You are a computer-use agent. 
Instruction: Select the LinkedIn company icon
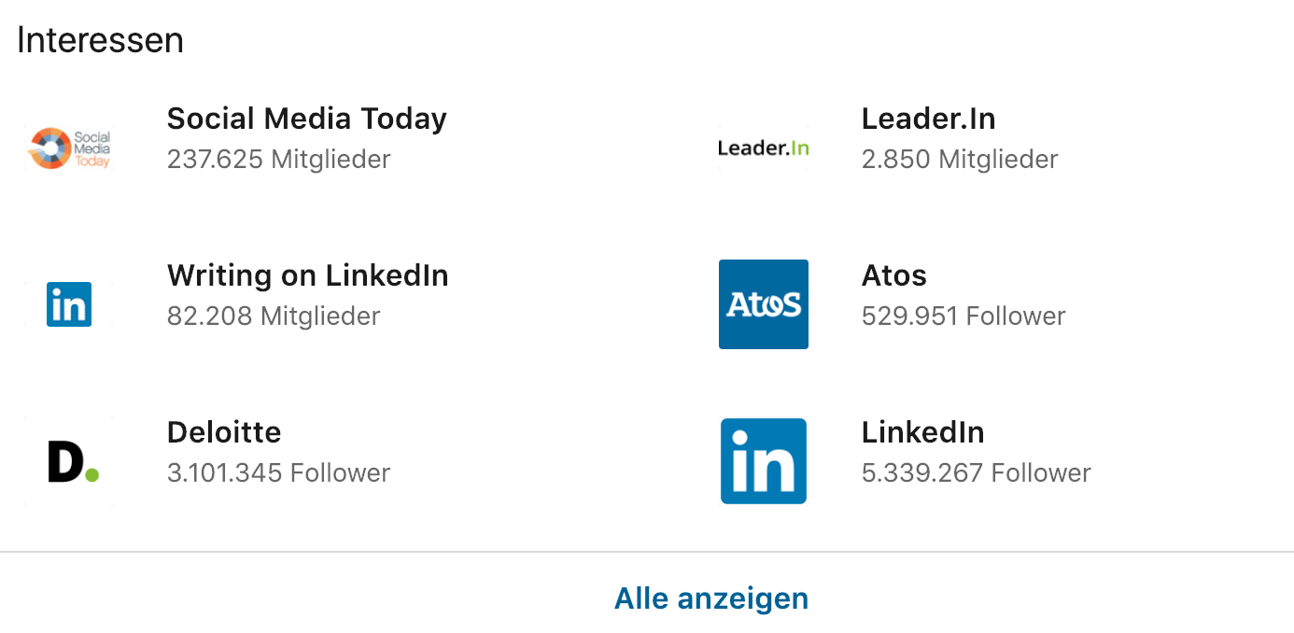pyautogui.click(x=764, y=461)
